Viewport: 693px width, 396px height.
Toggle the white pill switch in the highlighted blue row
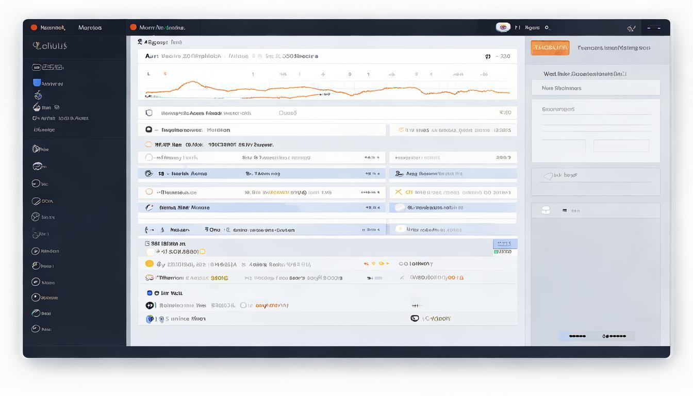400,207
